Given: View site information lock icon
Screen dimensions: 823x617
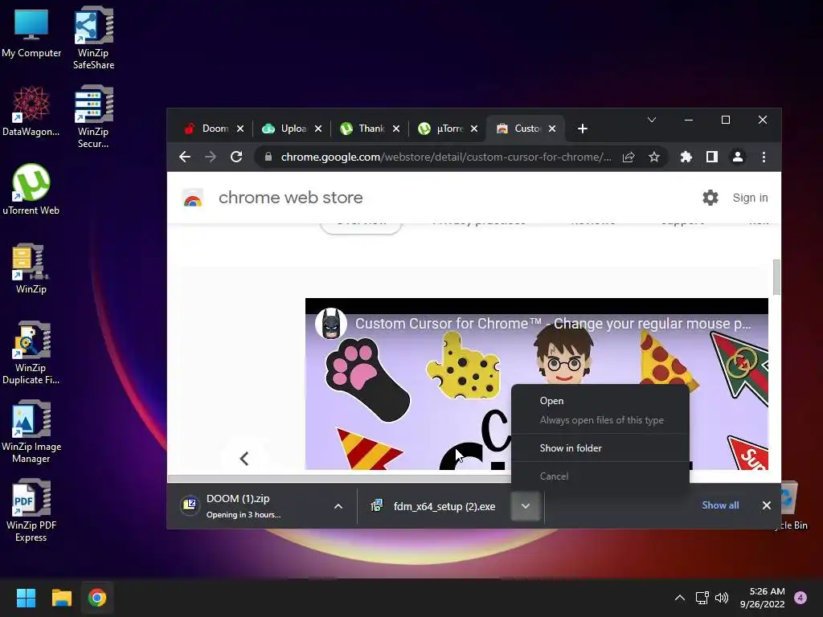Looking at the screenshot, I should pos(268,157).
